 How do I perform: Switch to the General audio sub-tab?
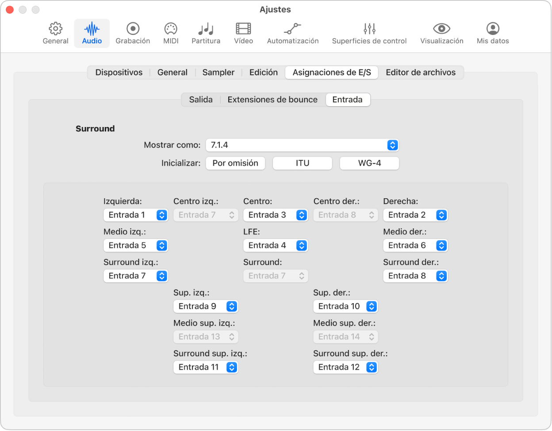click(172, 73)
